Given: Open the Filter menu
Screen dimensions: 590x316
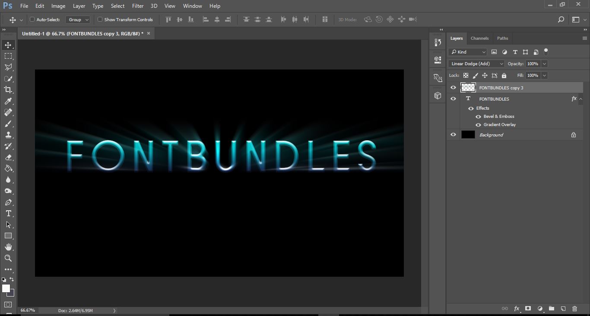Looking at the screenshot, I should tap(138, 6).
